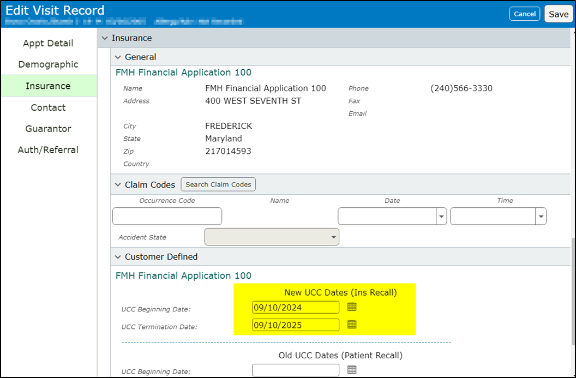This screenshot has height=378, width=576.
Task: Click the Cancel button
Action: pyautogui.click(x=525, y=14)
